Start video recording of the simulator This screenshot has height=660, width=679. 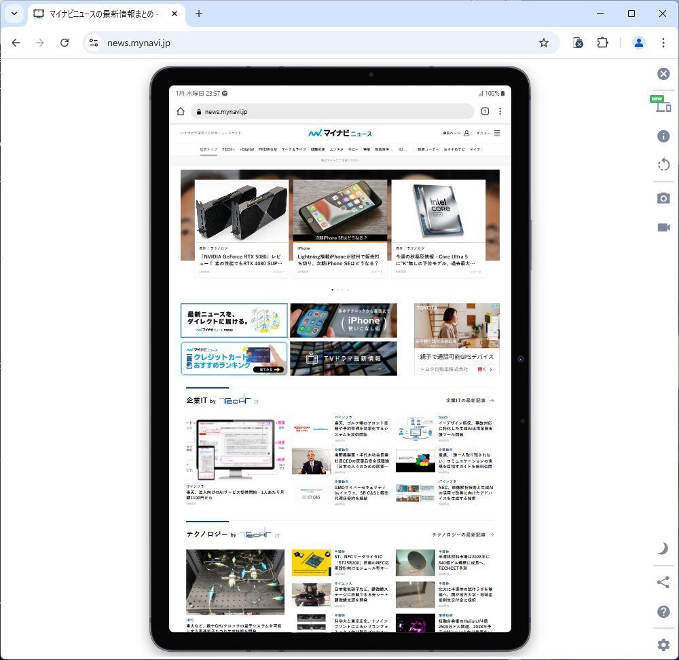tap(663, 227)
